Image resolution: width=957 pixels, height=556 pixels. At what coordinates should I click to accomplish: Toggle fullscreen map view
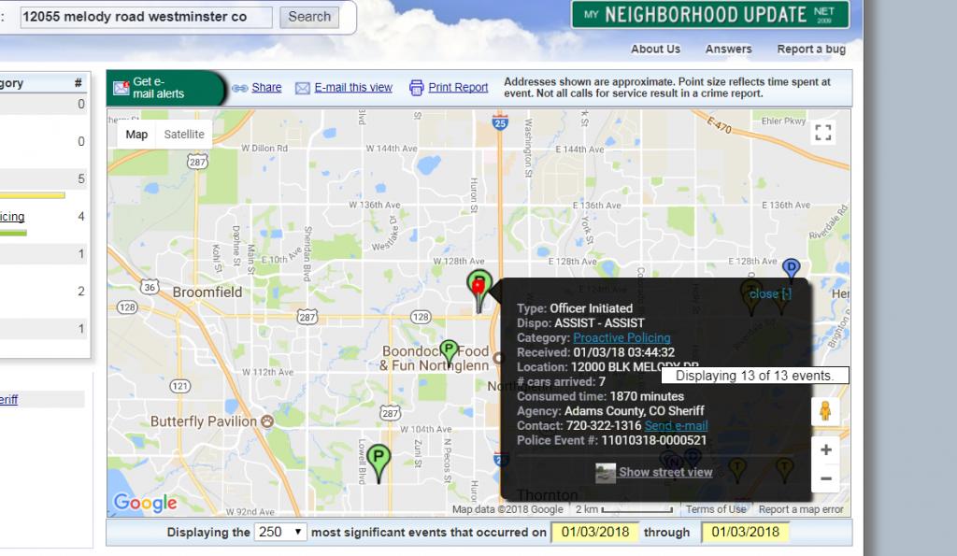822,132
